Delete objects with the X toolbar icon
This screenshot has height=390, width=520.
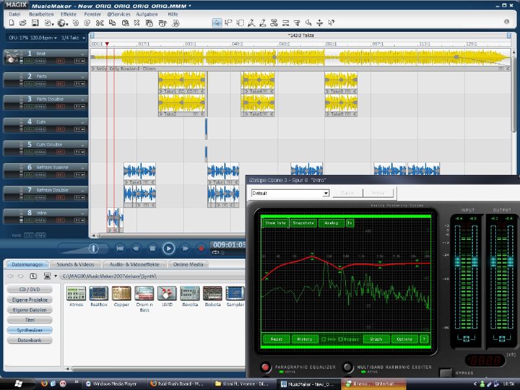click(136, 23)
